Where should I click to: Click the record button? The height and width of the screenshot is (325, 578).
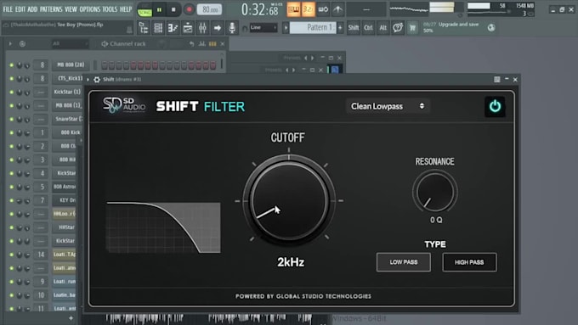point(189,9)
